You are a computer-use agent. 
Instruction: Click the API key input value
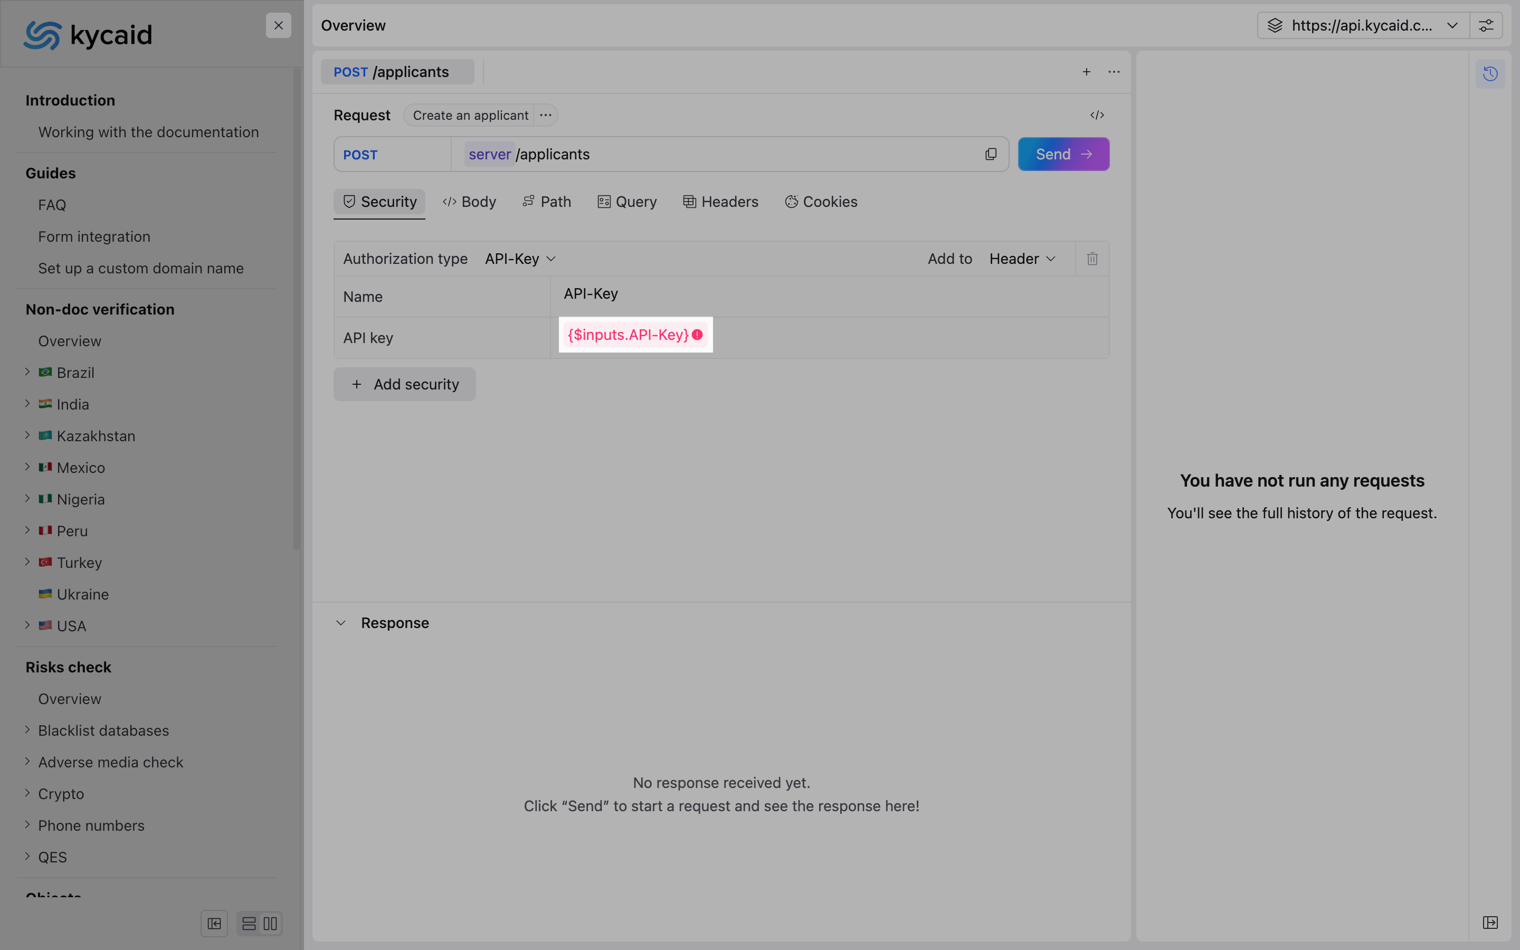[628, 335]
